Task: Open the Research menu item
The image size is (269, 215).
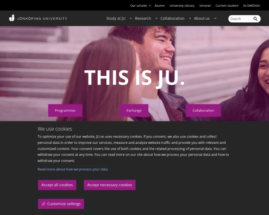Action: pyautogui.click(x=143, y=18)
